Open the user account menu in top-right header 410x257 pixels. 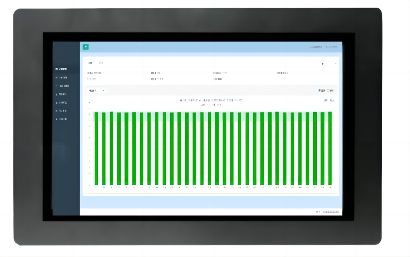click(331, 47)
